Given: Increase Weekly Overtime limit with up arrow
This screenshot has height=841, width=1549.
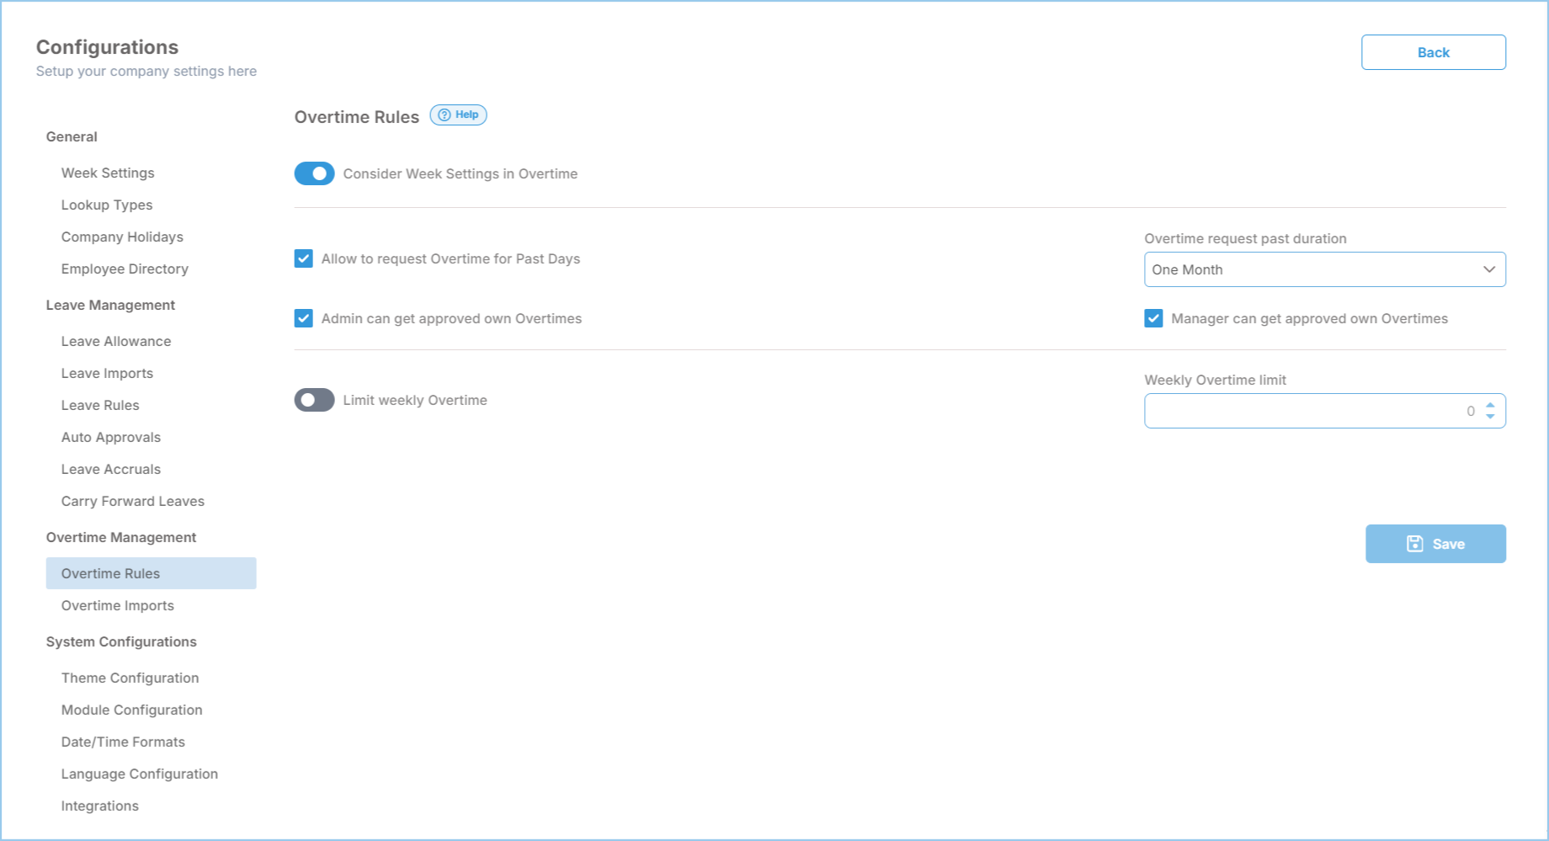Looking at the screenshot, I should coord(1490,405).
